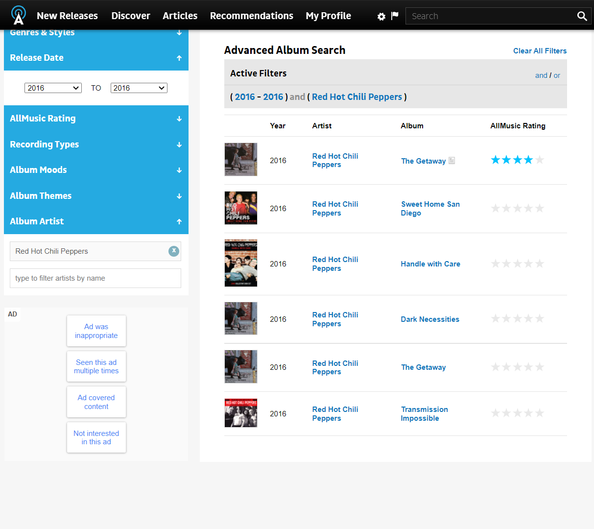The width and height of the screenshot is (594, 529).
Task: Open the end year dropdown
Action: click(x=139, y=88)
